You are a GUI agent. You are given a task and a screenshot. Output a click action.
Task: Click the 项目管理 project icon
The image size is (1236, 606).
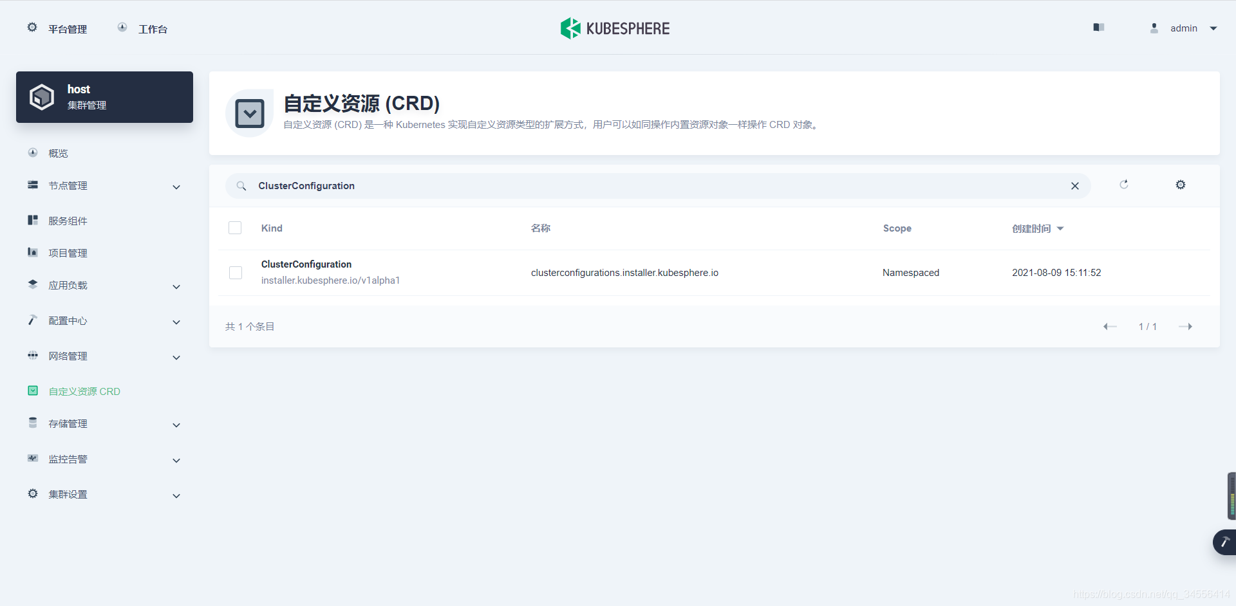tap(33, 253)
